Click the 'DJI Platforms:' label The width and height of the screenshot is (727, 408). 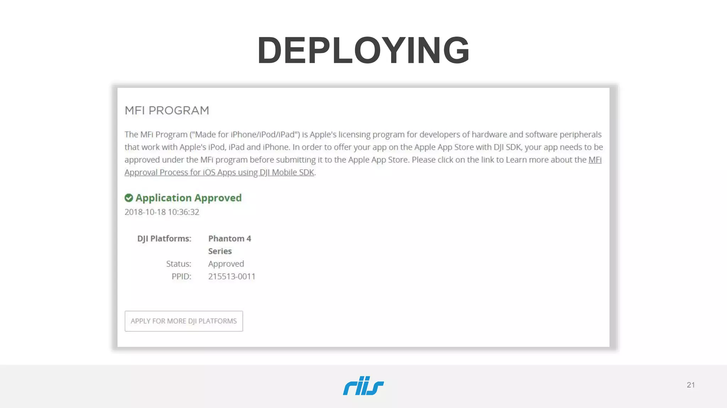(164, 239)
